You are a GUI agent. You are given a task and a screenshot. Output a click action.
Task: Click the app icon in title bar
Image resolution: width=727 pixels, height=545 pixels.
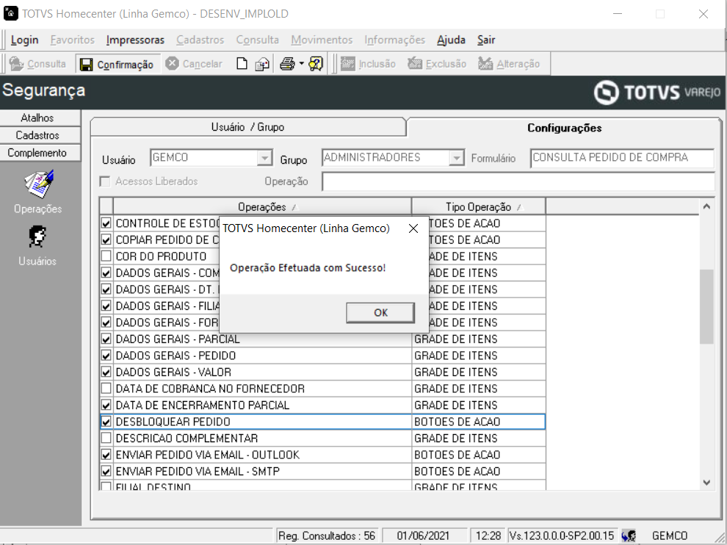[x=10, y=13]
